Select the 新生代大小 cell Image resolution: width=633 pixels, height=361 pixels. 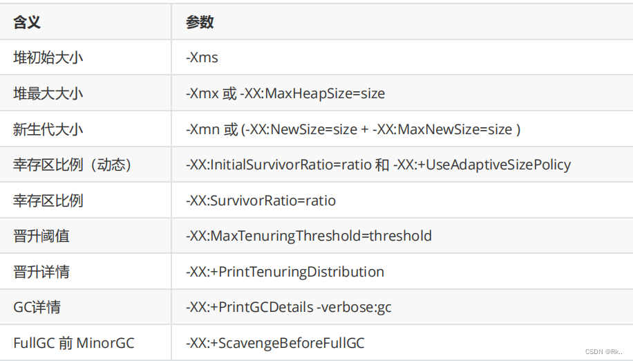48,129
